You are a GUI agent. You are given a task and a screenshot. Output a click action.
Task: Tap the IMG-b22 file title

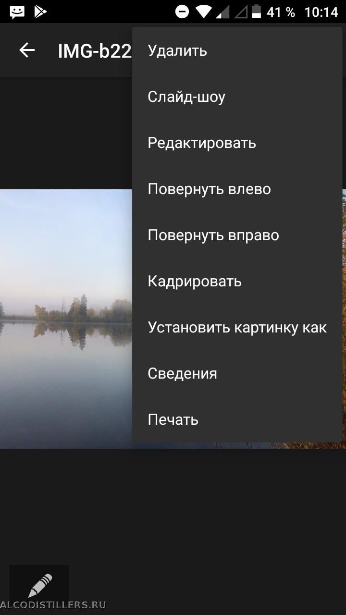coord(95,51)
